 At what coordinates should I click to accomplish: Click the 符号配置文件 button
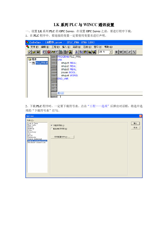tap(62, 137)
